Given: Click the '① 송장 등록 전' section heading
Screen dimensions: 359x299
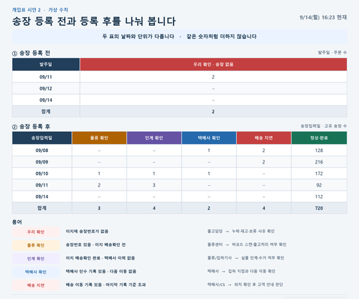Looking at the screenshot, I should 31,53.
